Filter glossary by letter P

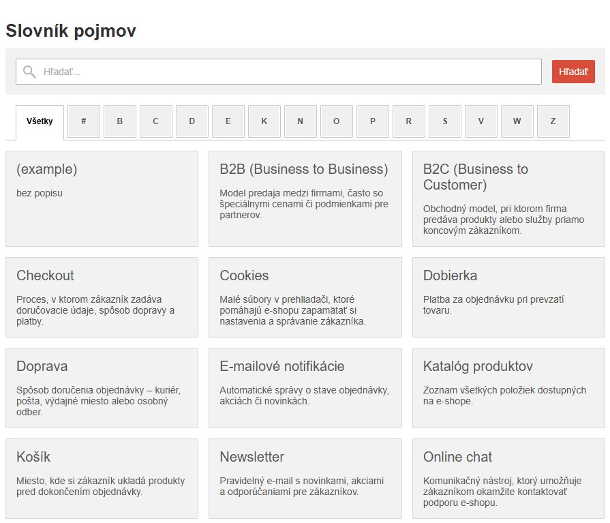click(x=373, y=121)
